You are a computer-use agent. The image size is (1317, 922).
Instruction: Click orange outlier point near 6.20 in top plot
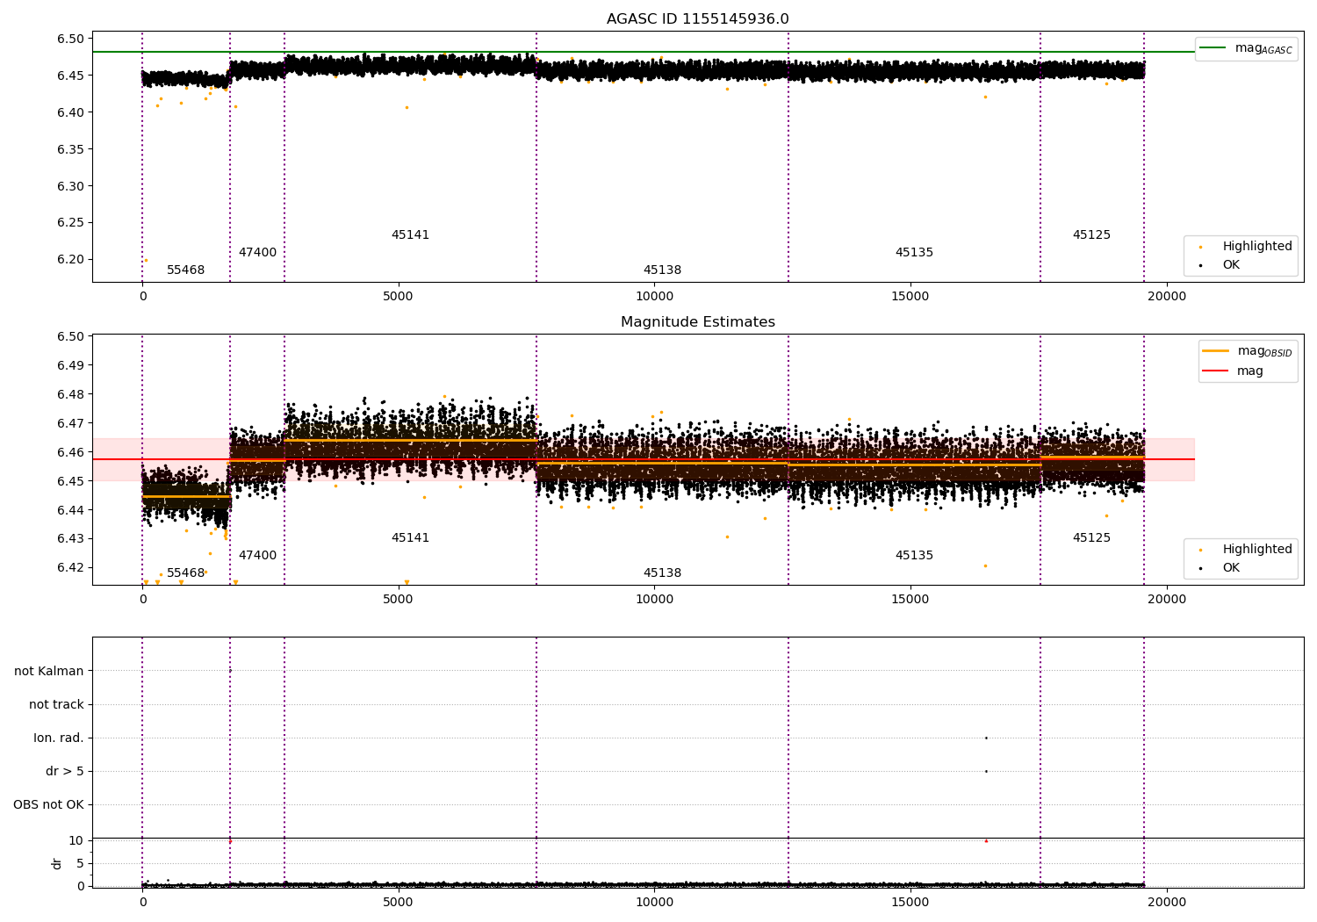[146, 260]
